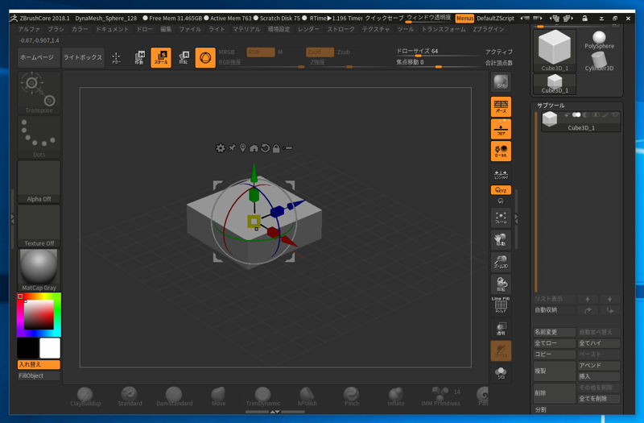Click the Draw mode icon
Viewport: 644px width, 423px height.
click(117, 57)
